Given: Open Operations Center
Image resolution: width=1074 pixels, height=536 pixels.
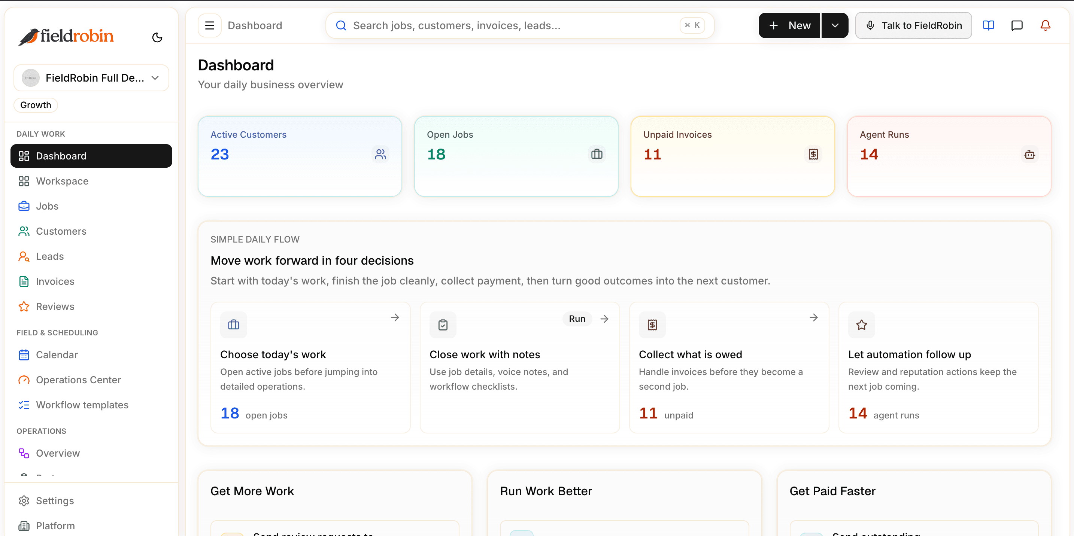Looking at the screenshot, I should click(91, 380).
